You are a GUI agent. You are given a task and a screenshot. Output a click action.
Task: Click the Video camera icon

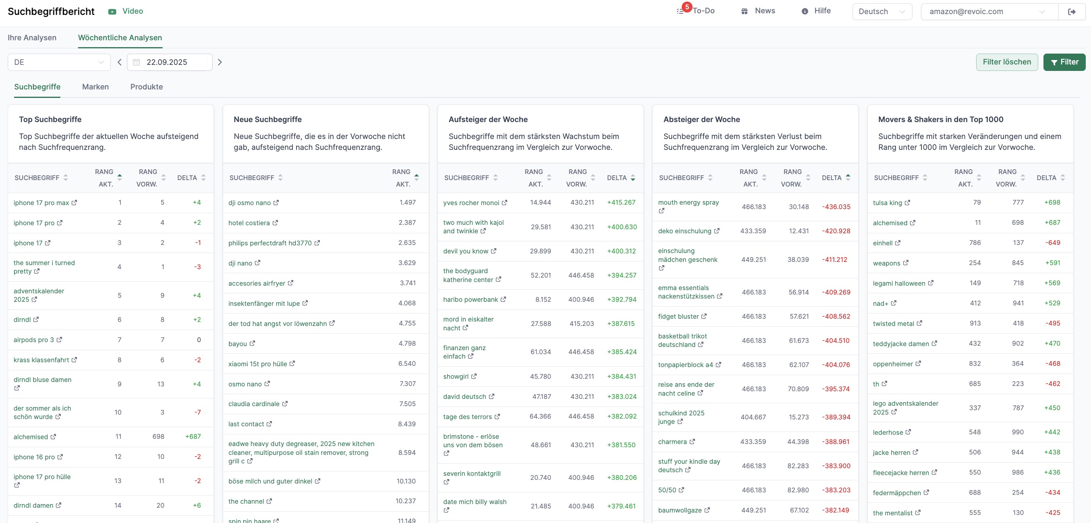[x=112, y=12]
